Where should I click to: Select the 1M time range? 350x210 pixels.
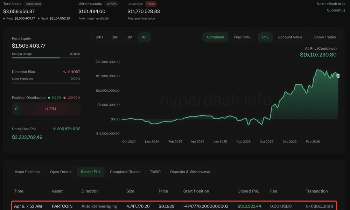click(x=129, y=37)
